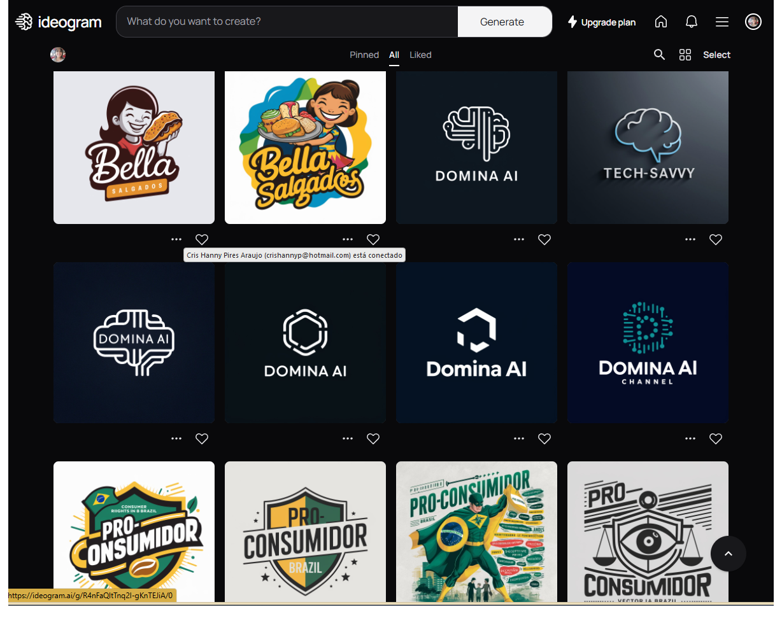
Task: Open search with the magnifier icon
Action: click(660, 55)
